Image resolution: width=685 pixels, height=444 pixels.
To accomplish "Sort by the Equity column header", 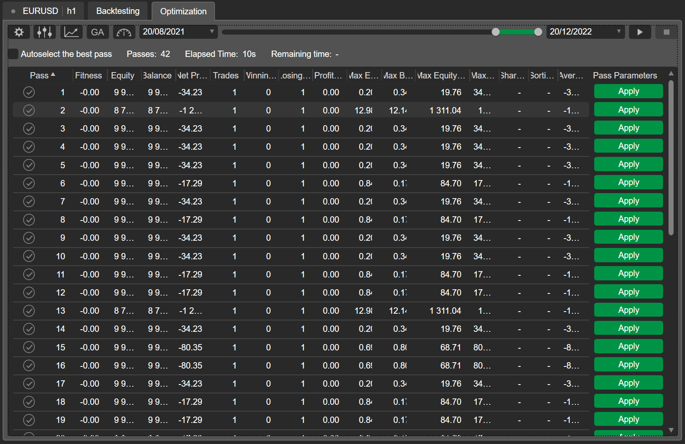I will (x=123, y=75).
